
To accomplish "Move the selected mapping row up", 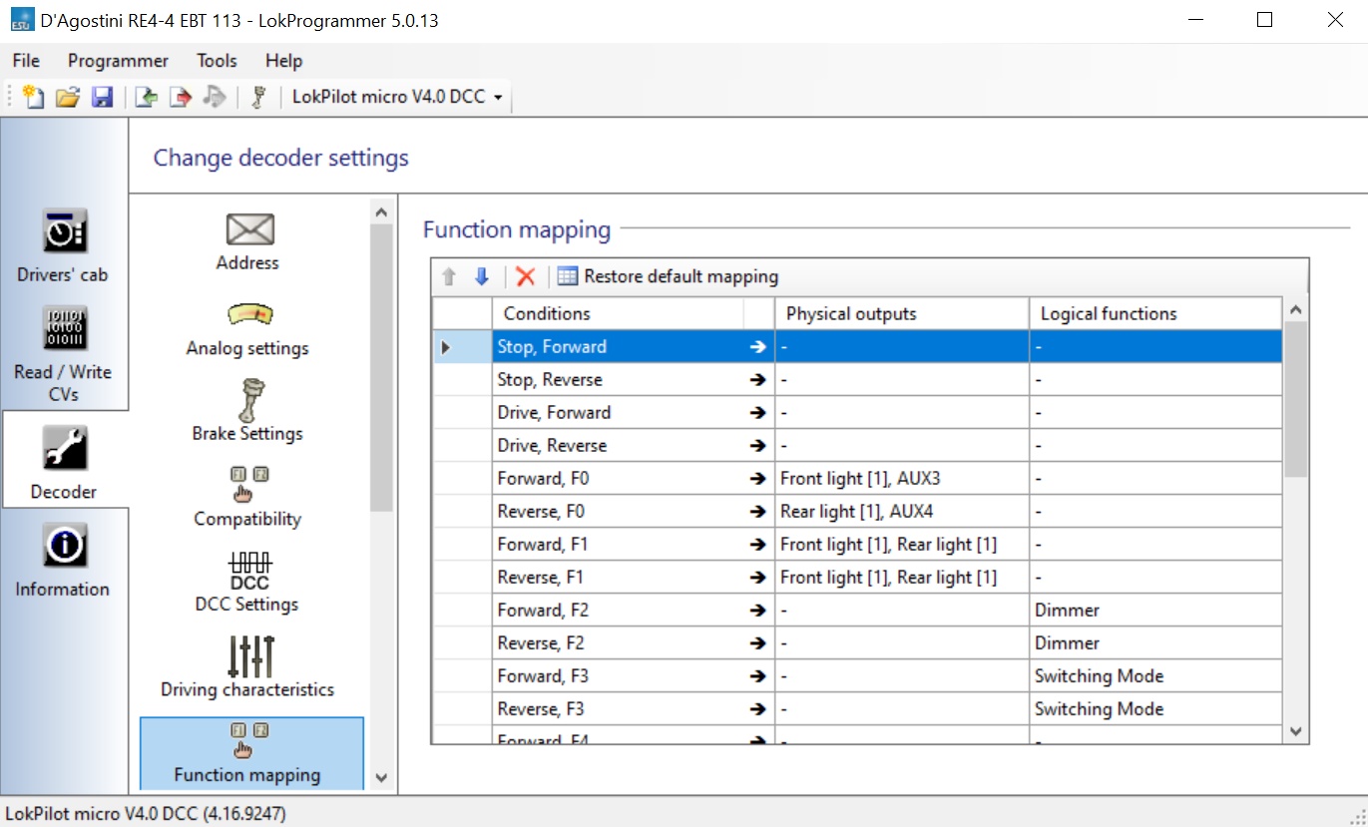I will (449, 276).
